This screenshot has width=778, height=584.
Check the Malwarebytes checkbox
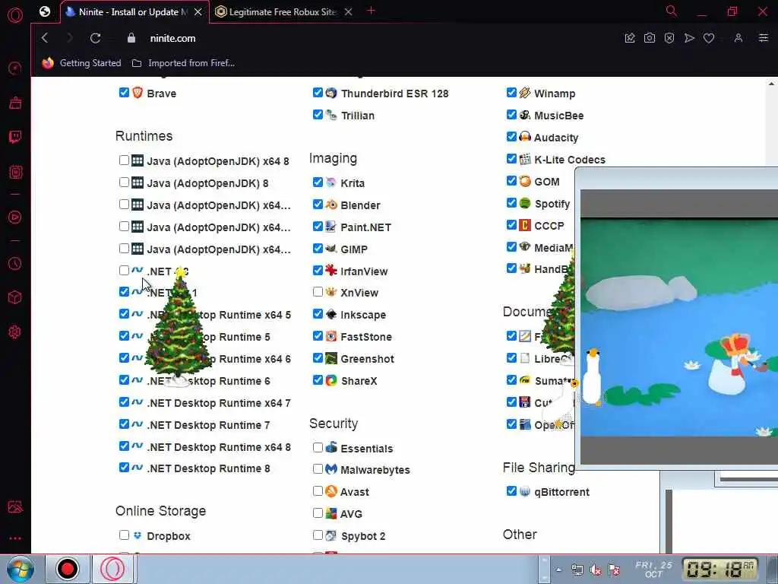point(318,468)
